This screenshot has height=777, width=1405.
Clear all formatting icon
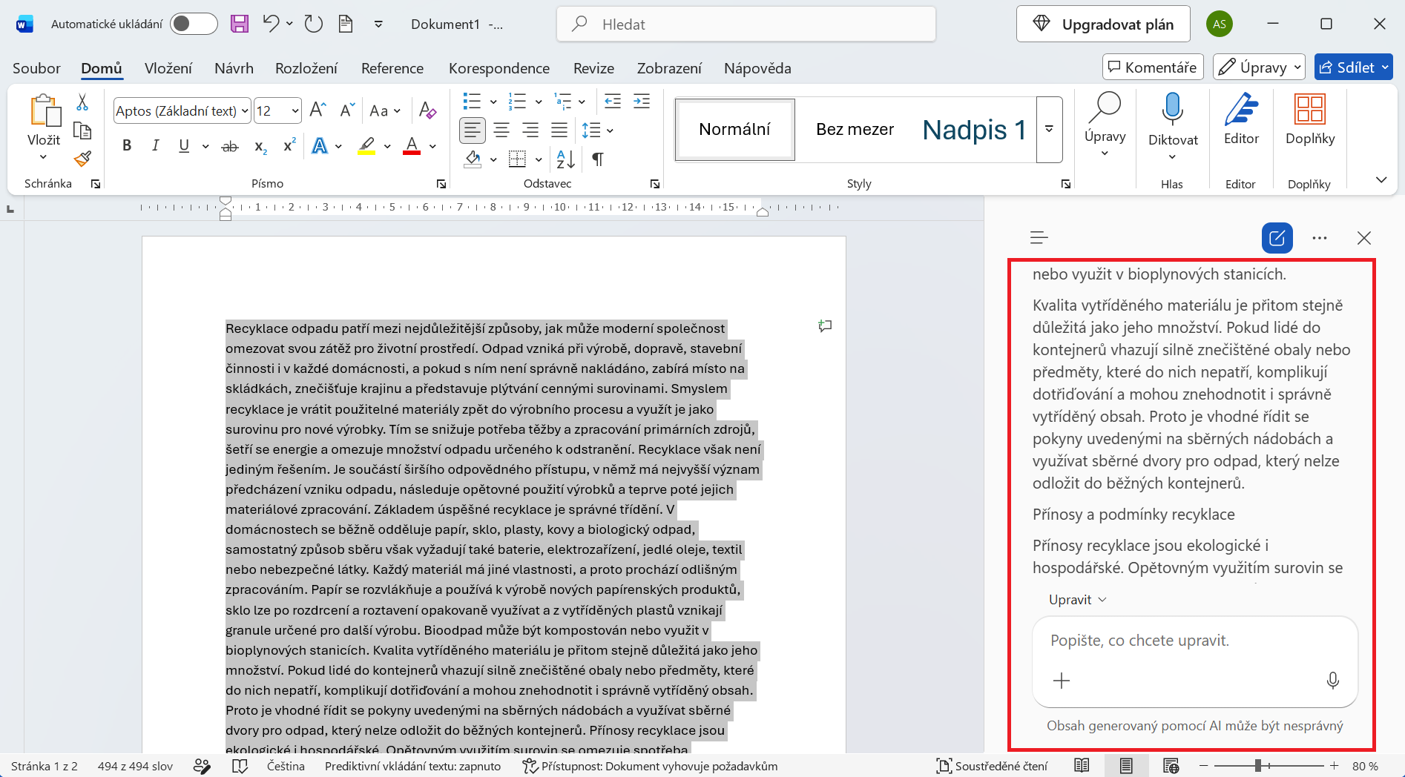click(427, 110)
